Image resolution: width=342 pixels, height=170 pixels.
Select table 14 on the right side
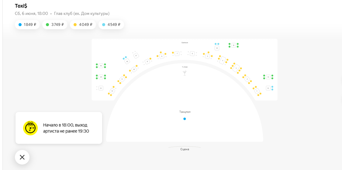point(268,77)
